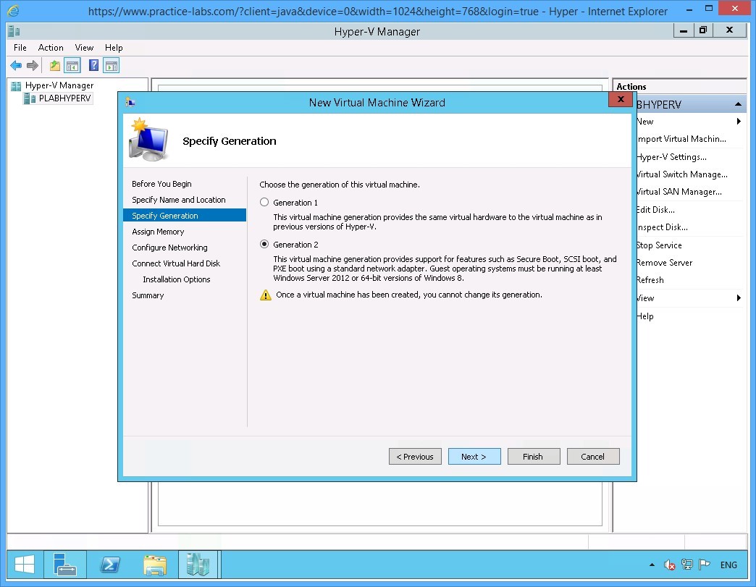Toggle the Action pane visibility icon
The width and height of the screenshot is (756, 587).
(111, 65)
